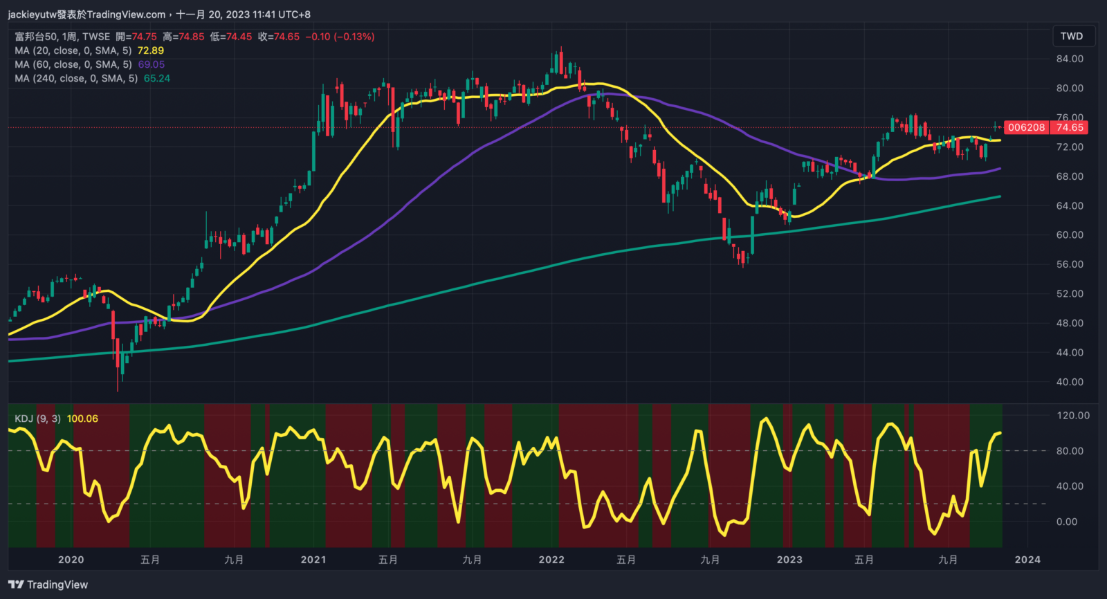Click the 84.00 price scale label

coord(1070,59)
